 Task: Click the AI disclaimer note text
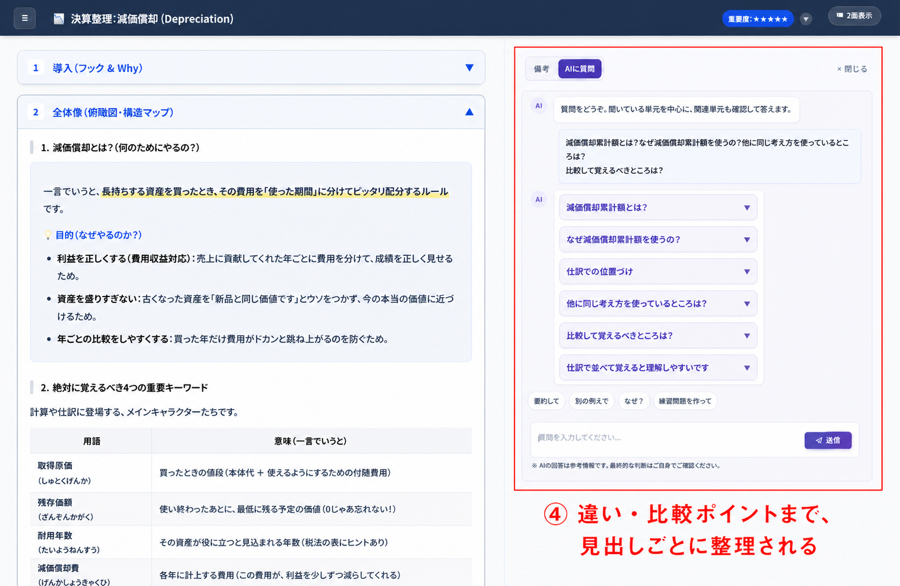[x=626, y=466]
